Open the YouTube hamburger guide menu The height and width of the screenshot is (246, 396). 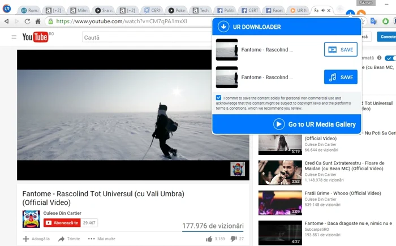pos(14,37)
